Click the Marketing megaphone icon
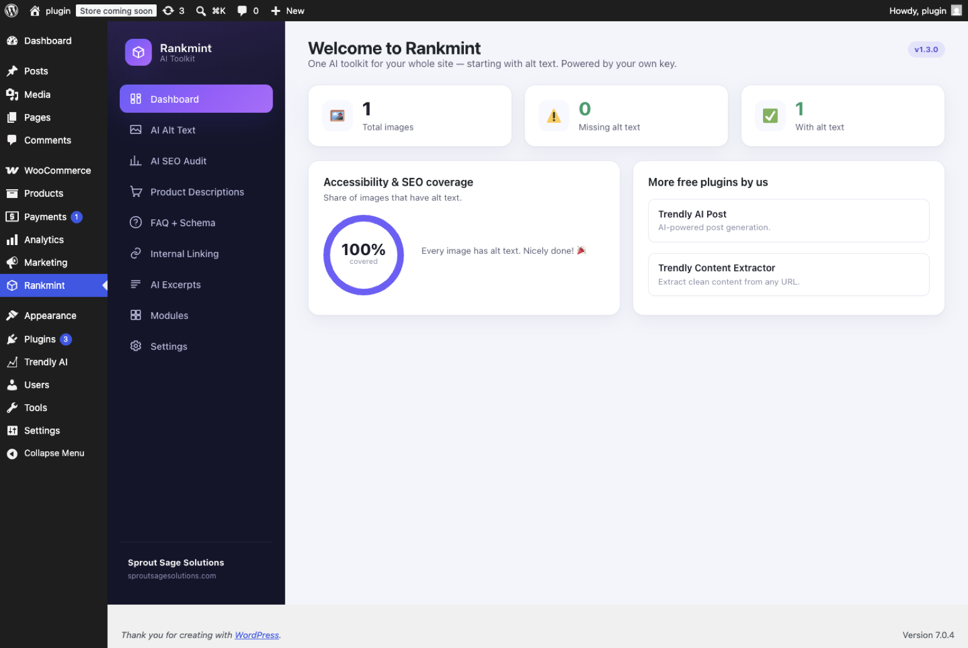This screenshot has height=648, width=968. pos(12,263)
